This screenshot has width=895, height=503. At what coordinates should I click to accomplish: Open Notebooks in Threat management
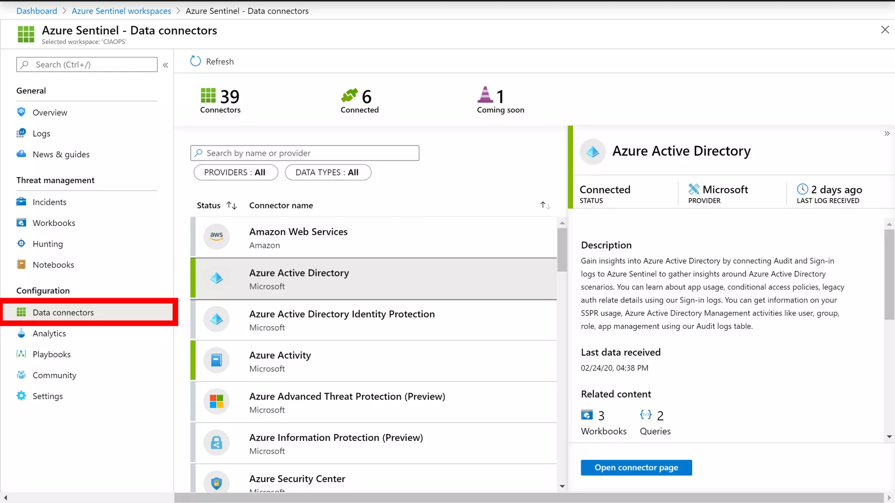pos(53,265)
